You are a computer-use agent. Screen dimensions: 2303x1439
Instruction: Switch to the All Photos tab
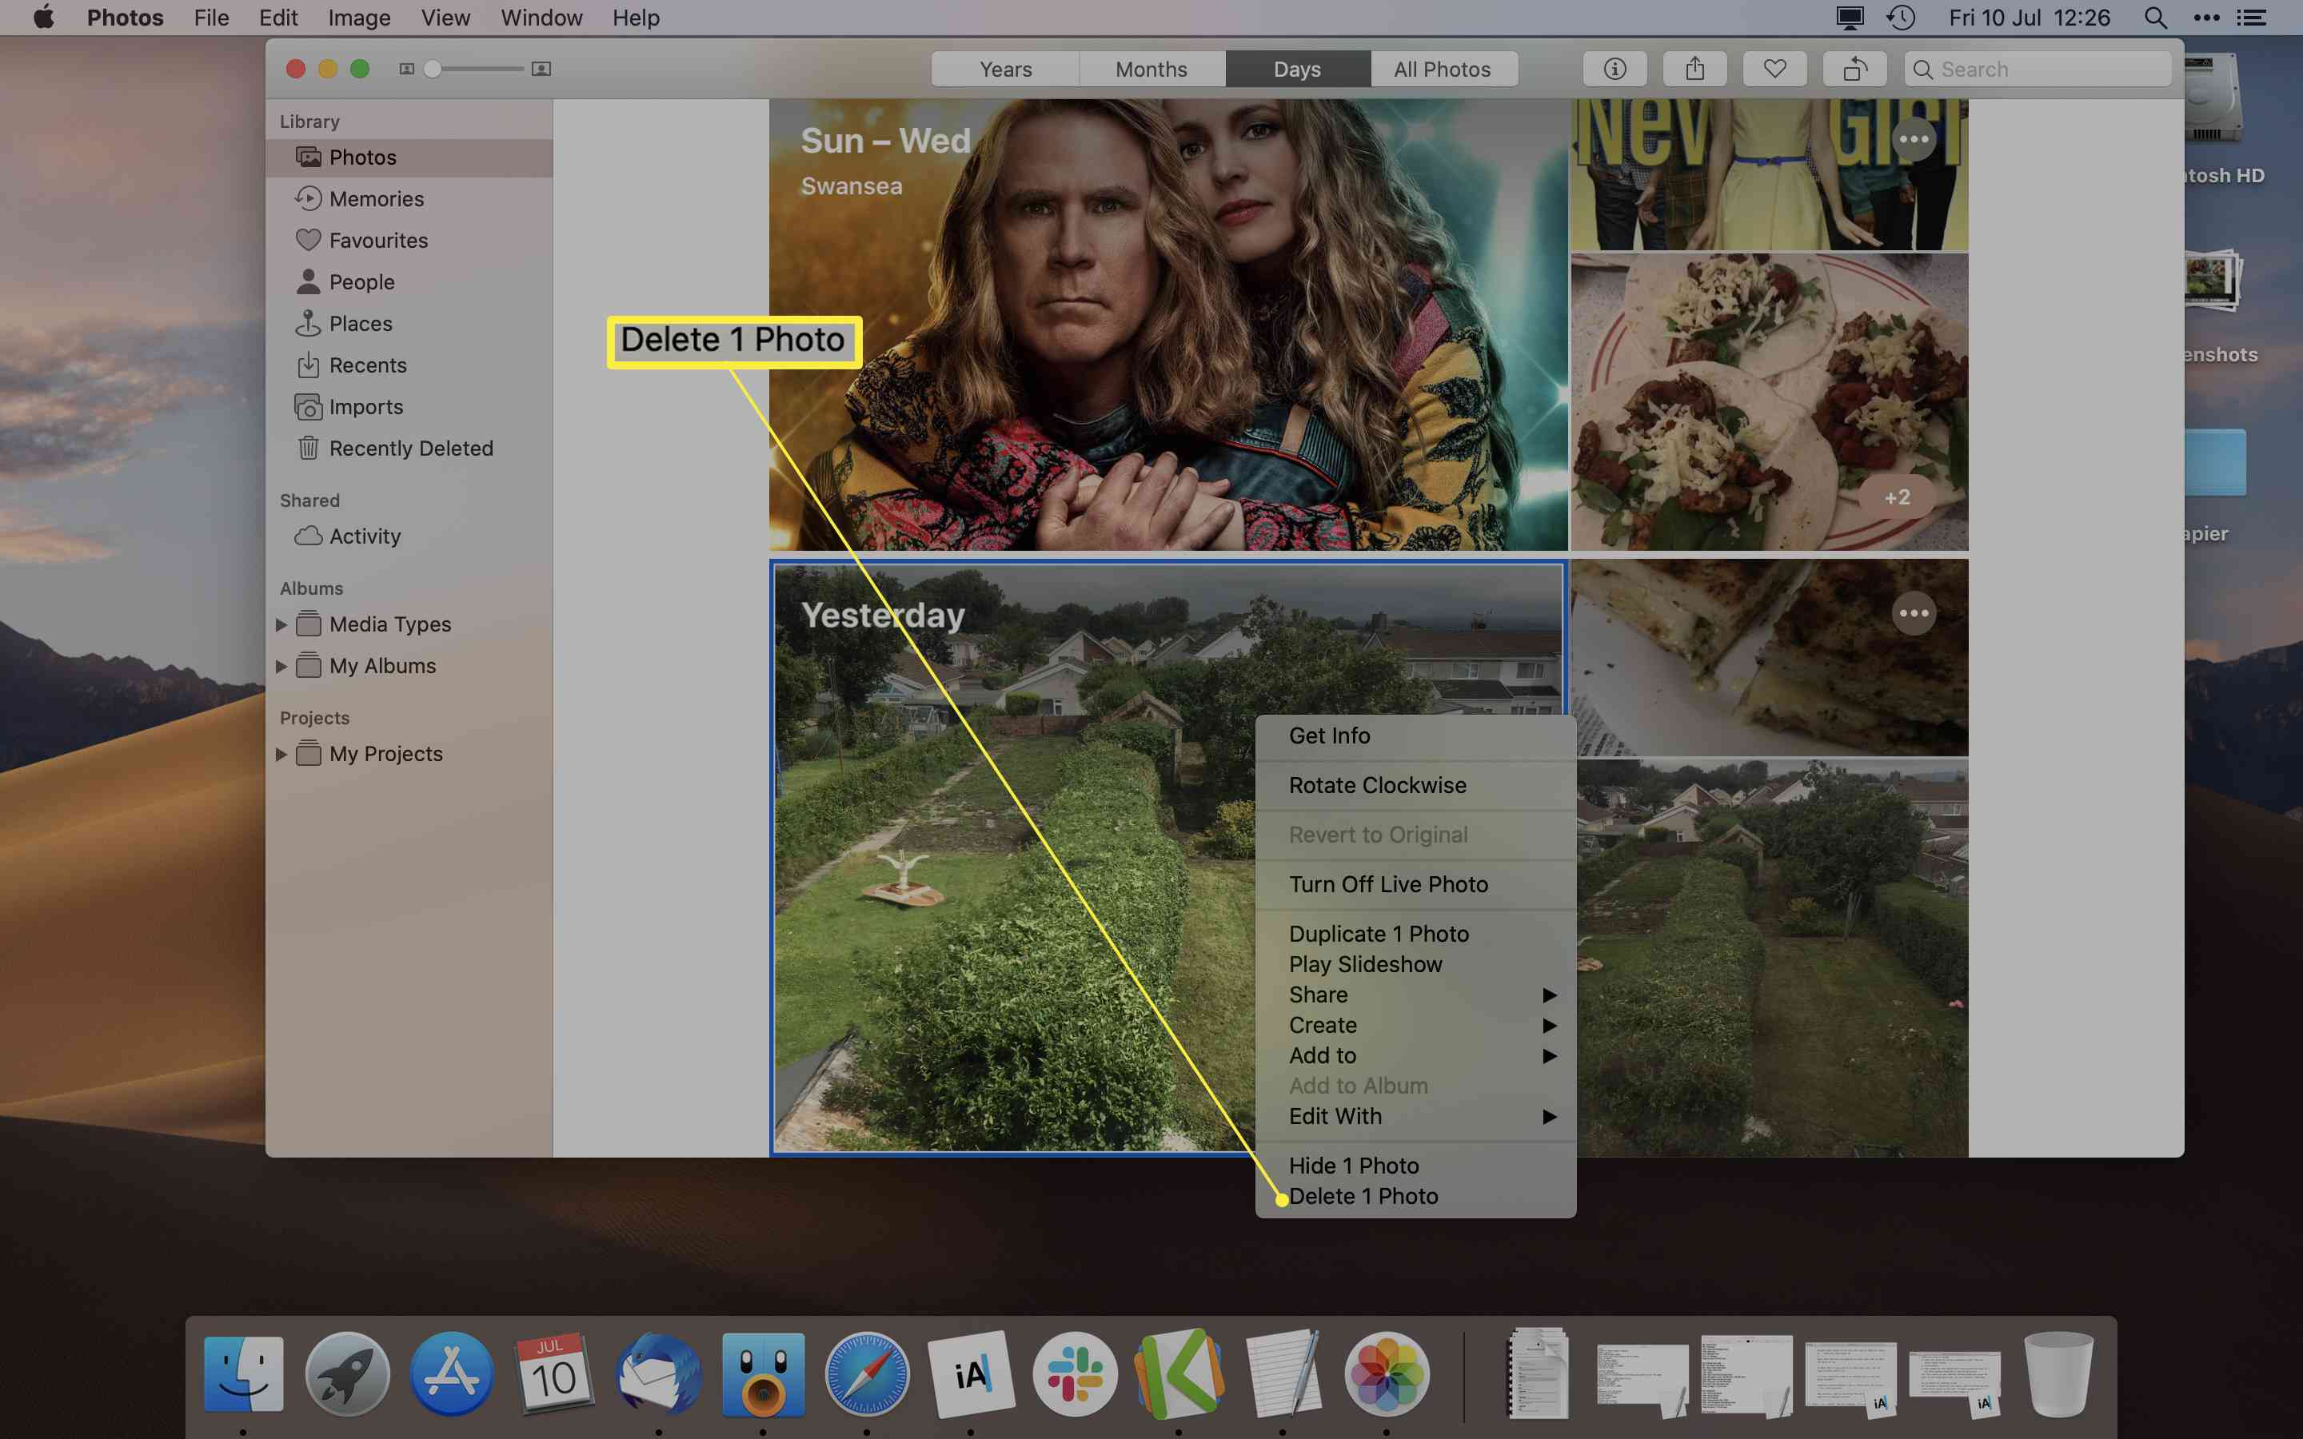pyautogui.click(x=1443, y=68)
